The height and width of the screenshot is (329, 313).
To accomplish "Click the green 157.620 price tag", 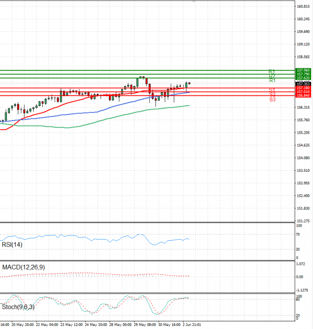I will (x=303, y=78).
